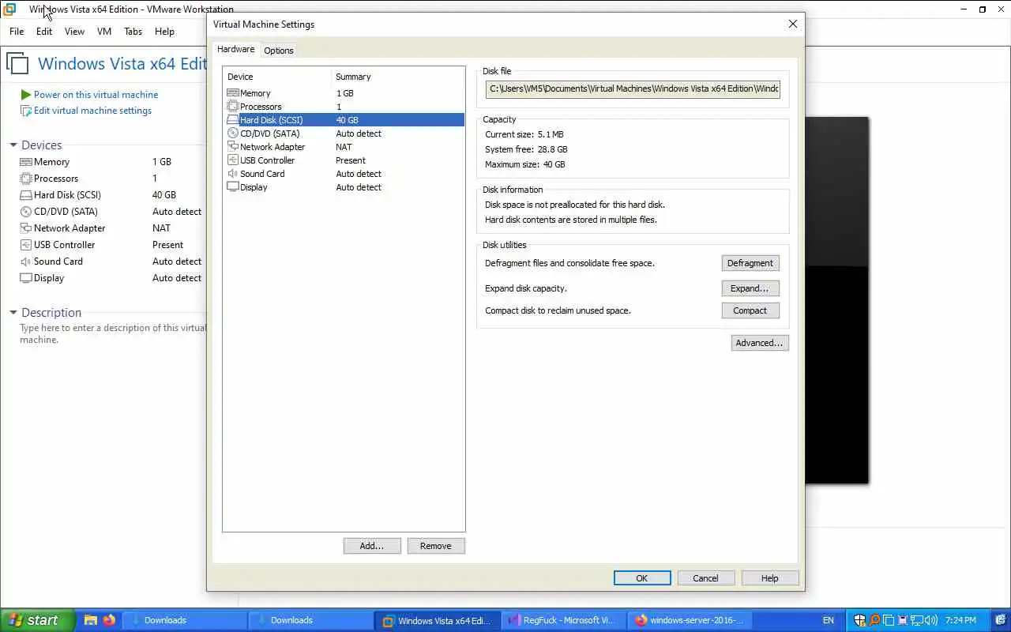Launch Firefox from the taskbar quick launch
Viewport: 1011px width, 632px height.
(x=109, y=620)
